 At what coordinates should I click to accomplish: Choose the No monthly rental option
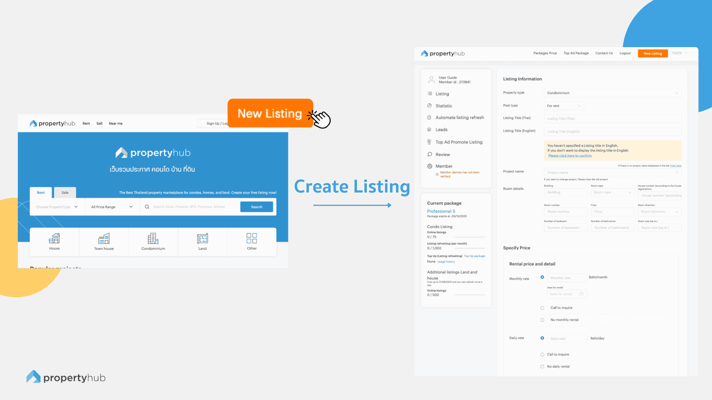pos(542,320)
